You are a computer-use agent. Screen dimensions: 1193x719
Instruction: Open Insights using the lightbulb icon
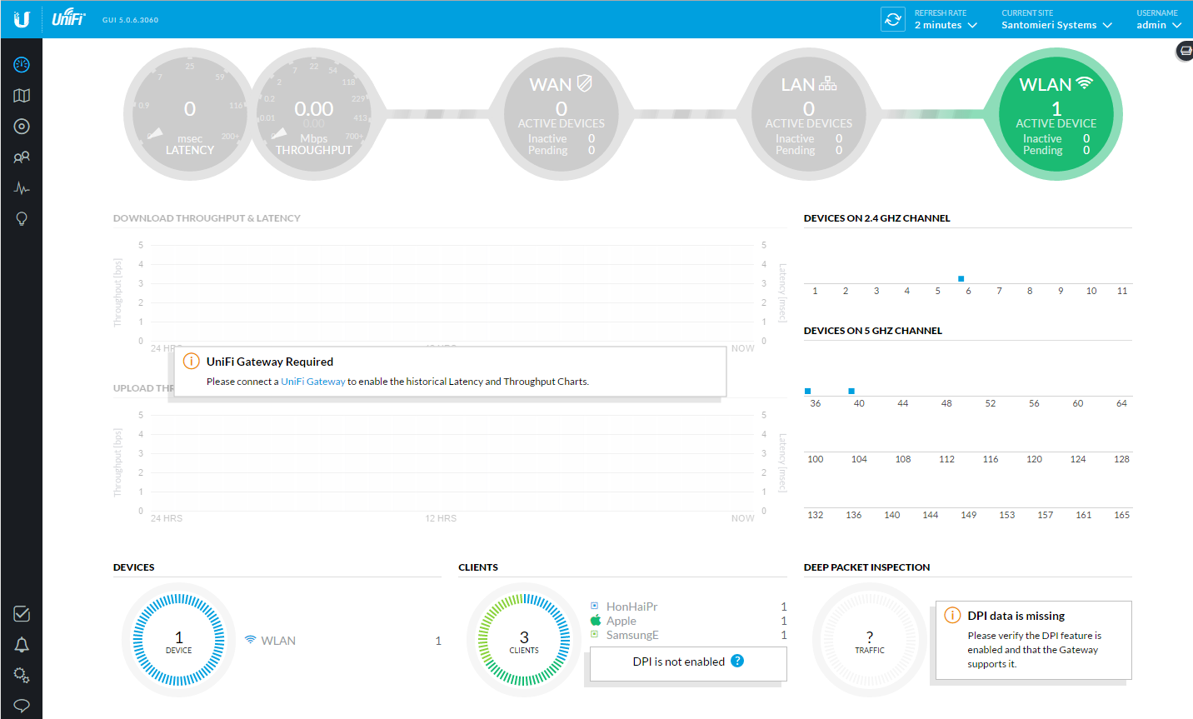[21, 218]
